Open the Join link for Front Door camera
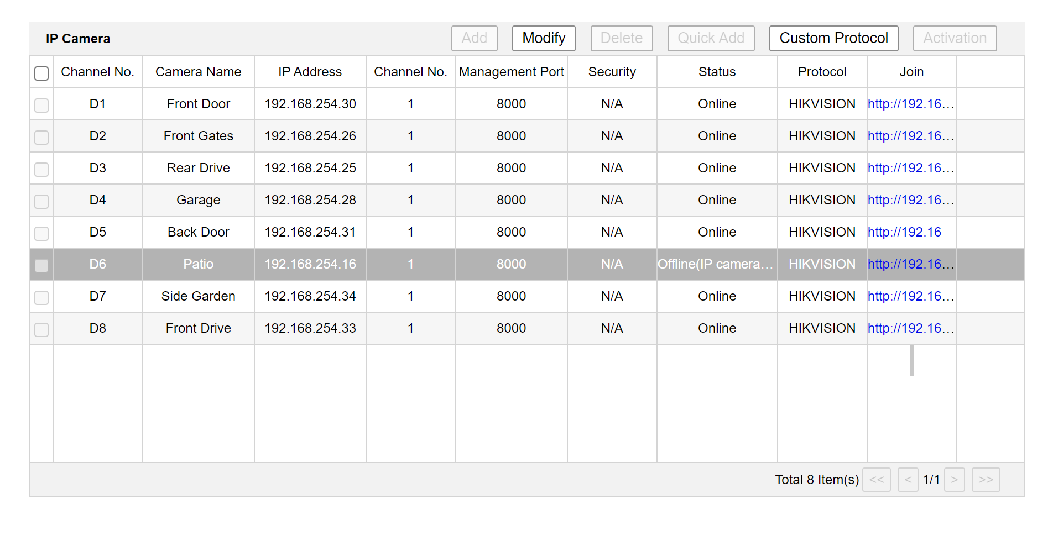 point(910,104)
